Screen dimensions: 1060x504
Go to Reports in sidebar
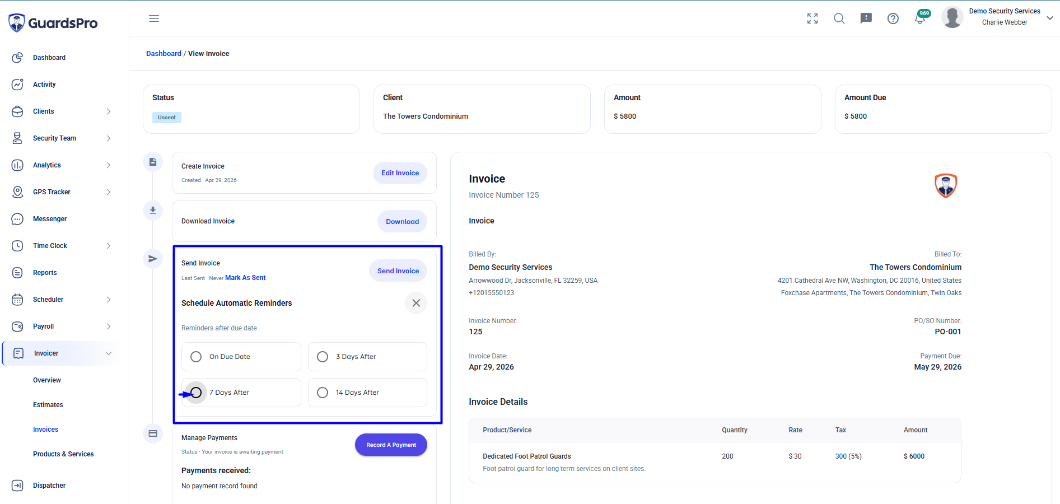coord(45,273)
